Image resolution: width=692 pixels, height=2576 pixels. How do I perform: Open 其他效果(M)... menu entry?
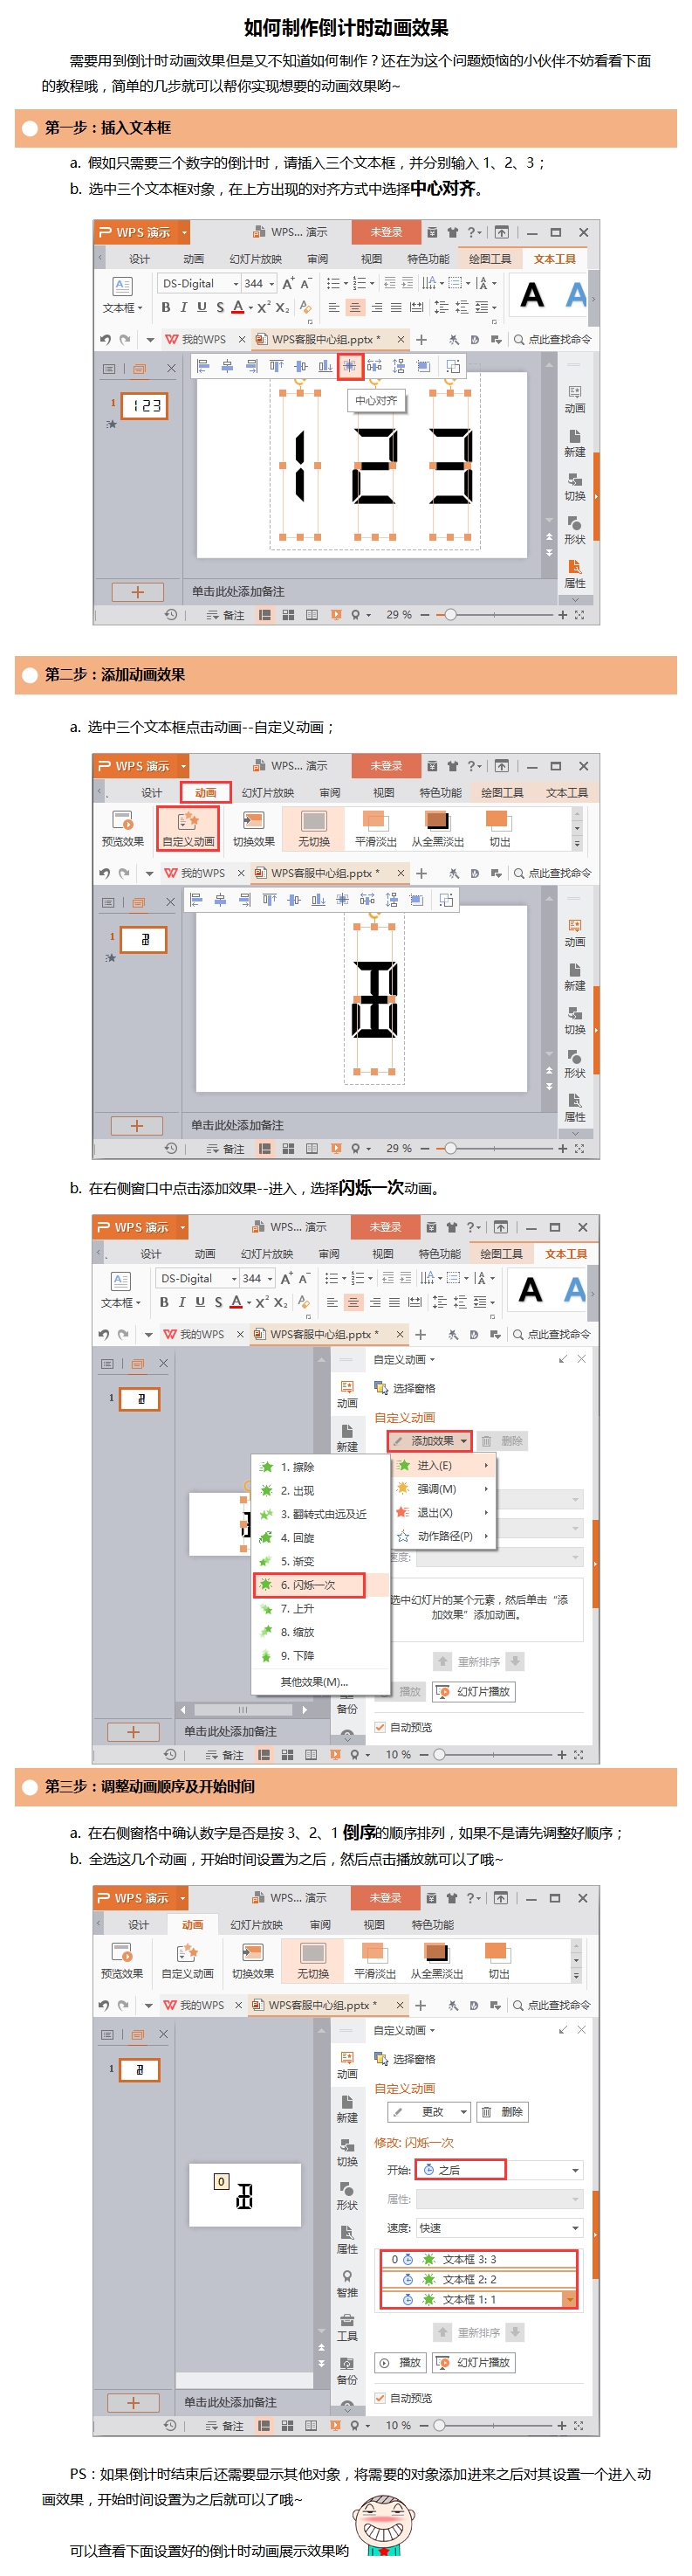tap(320, 1681)
